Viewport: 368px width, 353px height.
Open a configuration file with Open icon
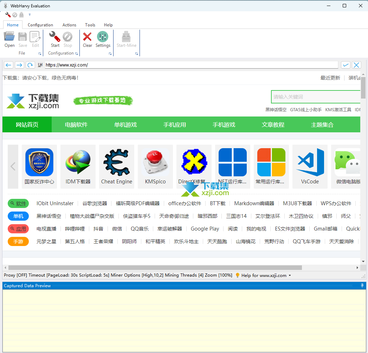pos(9,39)
